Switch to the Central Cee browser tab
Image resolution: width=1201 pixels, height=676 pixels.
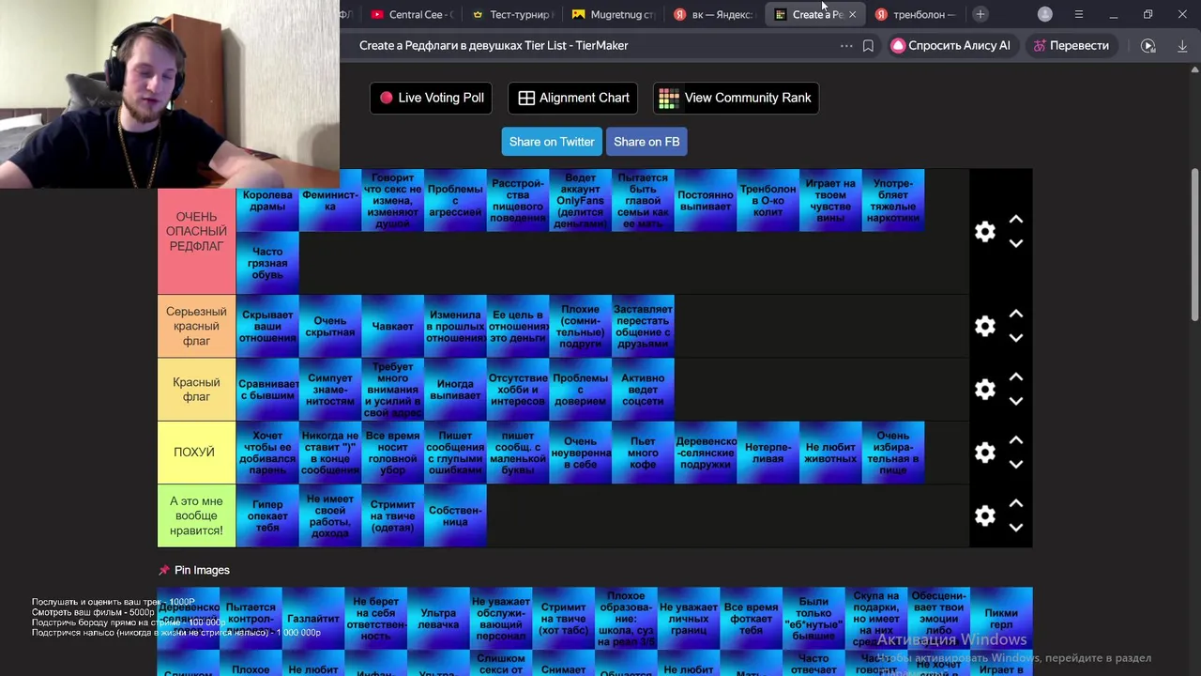tap(411, 14)
